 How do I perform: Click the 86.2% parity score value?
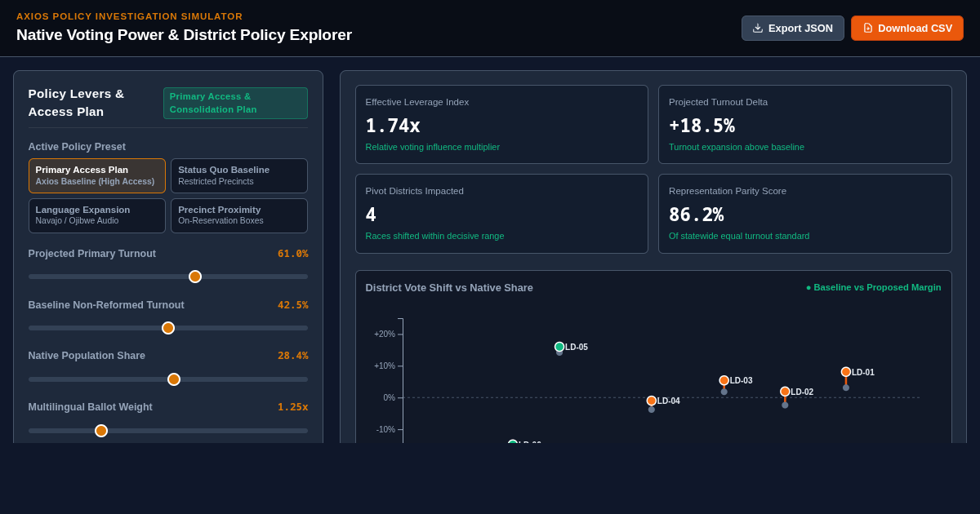coord(696,215)
